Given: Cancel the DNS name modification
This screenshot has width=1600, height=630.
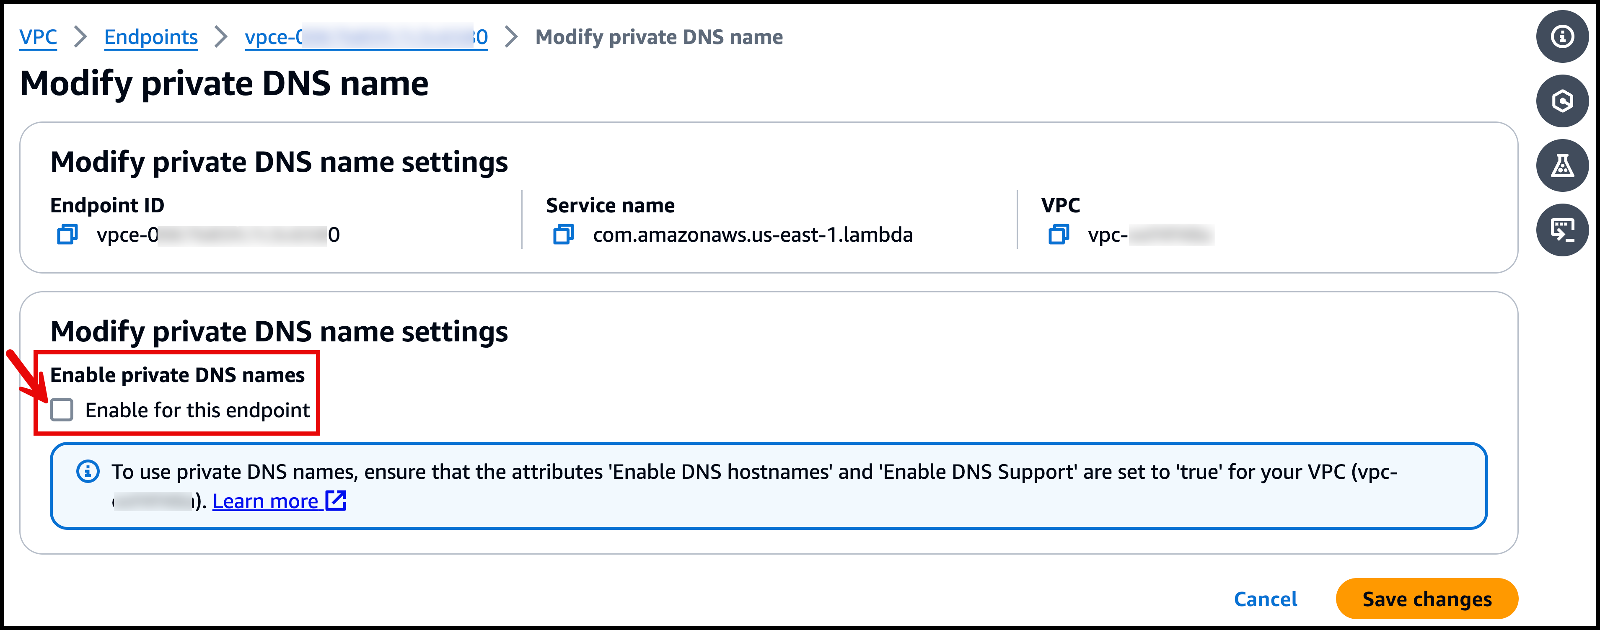Looking at the screenshot, I should pyautogui.click(x=1265, y=599).
